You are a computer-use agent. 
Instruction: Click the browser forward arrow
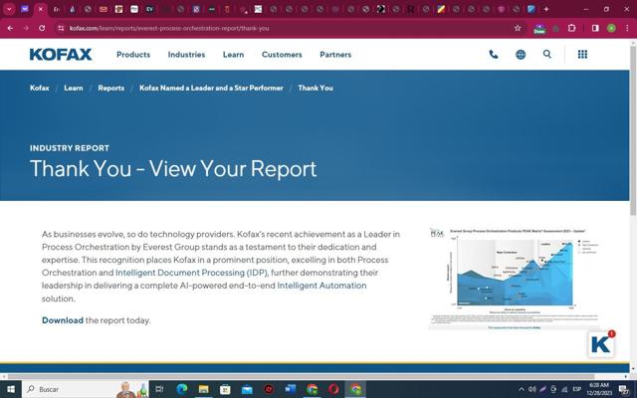26,28
